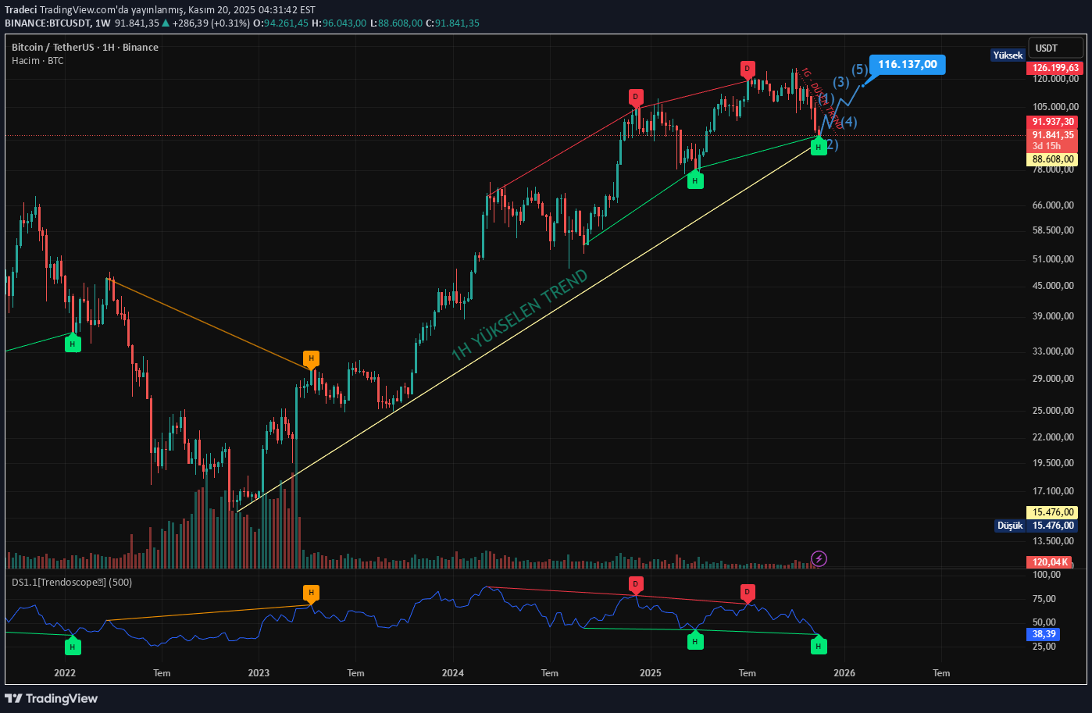
Task: Click the 116.137,00 blue price callout
Action: [x=907, y=65]
